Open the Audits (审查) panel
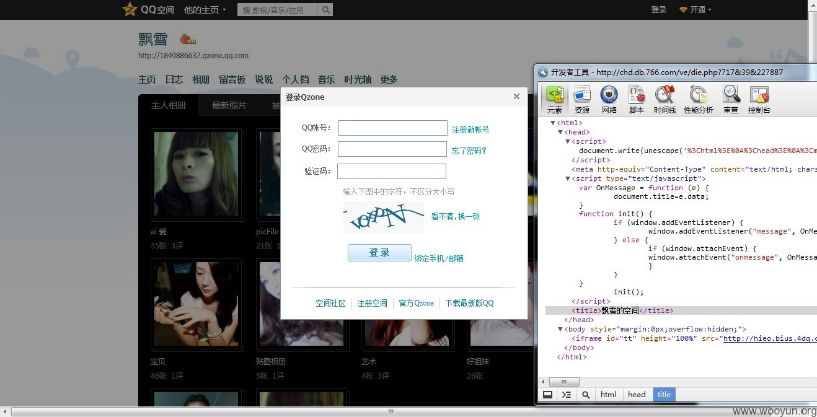 [731, 99]
